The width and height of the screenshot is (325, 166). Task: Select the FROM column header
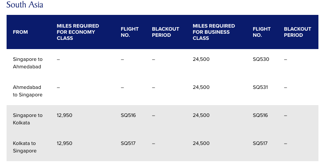(x=20, y=32)
